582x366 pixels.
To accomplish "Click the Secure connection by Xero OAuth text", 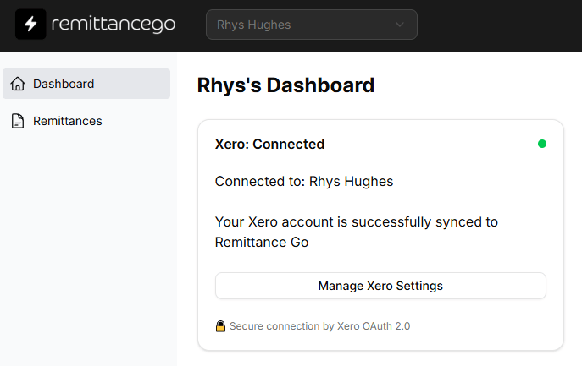I will click(x=319, y=325).
